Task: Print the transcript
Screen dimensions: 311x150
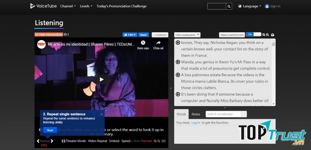Action: [x=273, y=35]
